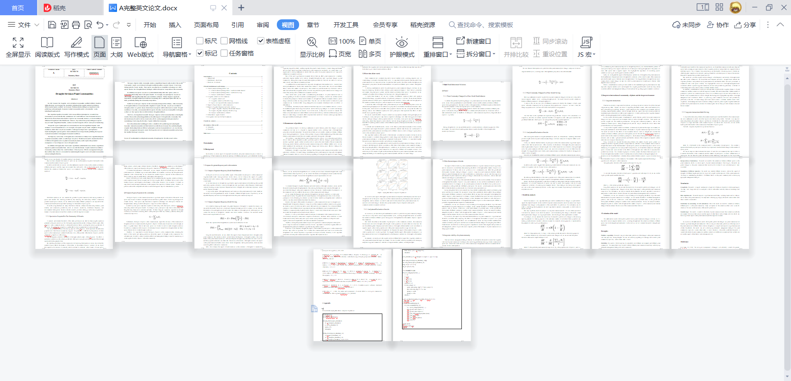The width and height of the screenshot is (791, 381).
Task: Open a new tab with plus button
Action: click(241, 8)
